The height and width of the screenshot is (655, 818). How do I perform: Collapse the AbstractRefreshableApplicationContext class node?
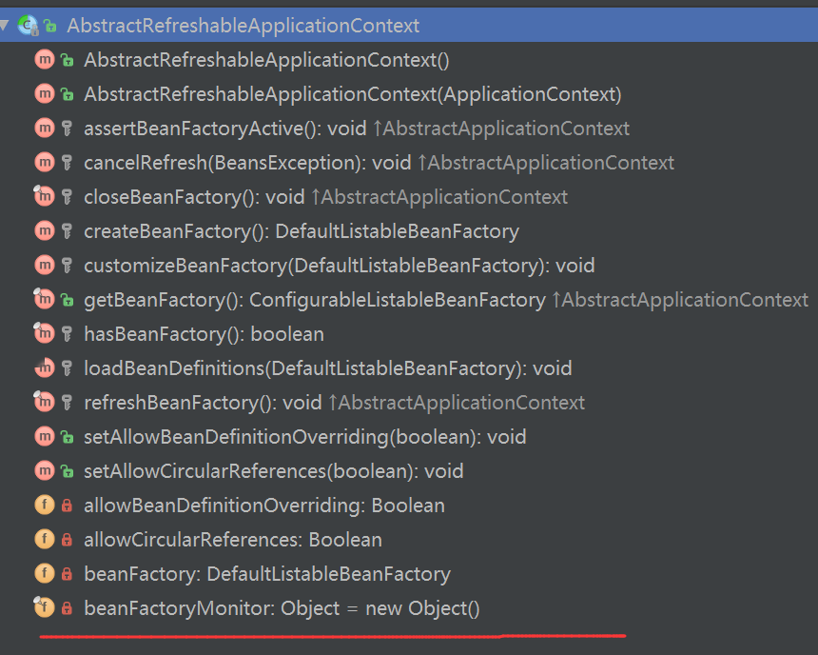pyautogui.click(x=6, y=25)
